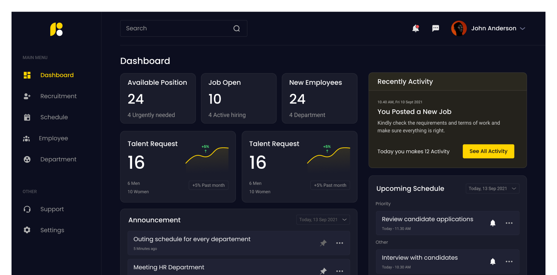
Task: Pin the Outing schedule announcement
Action: pyautogui.click(x=323, y=243)
